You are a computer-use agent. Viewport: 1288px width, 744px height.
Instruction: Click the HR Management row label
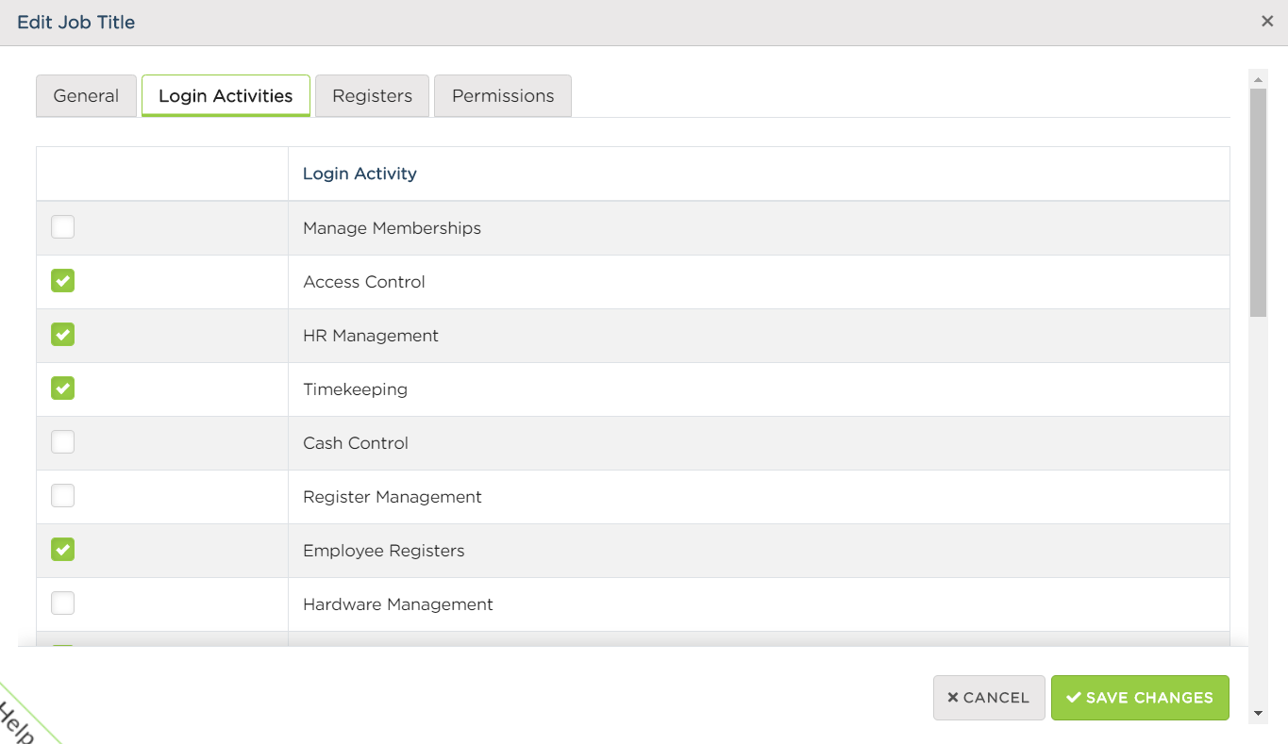[x=371, y=336]
